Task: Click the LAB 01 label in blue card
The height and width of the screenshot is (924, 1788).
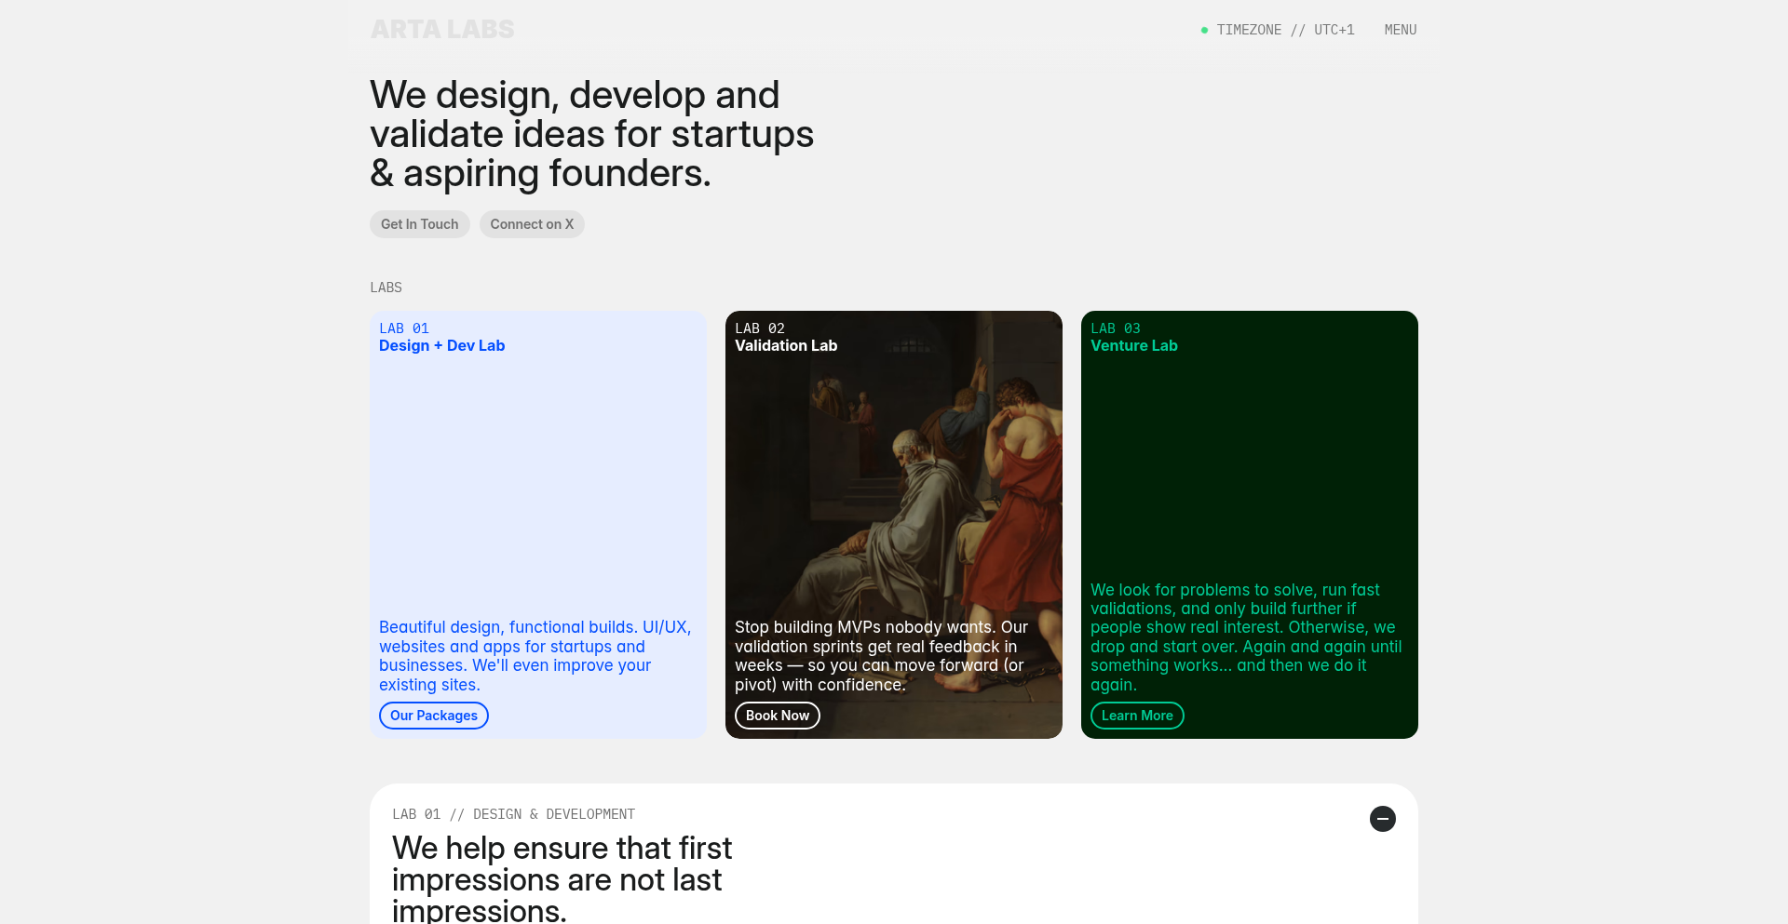Action: [x=404, y=328]
